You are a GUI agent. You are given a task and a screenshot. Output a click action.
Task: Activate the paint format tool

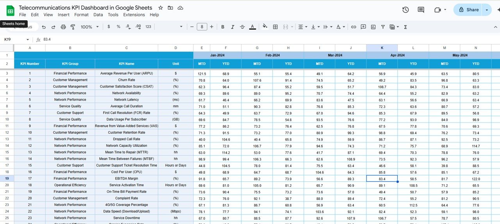pos(73,27)
